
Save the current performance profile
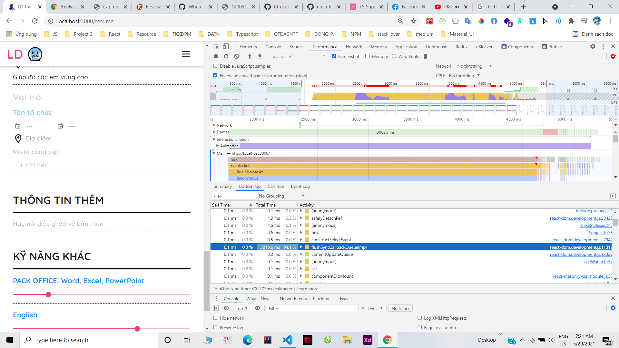click(x=260, y=56)
